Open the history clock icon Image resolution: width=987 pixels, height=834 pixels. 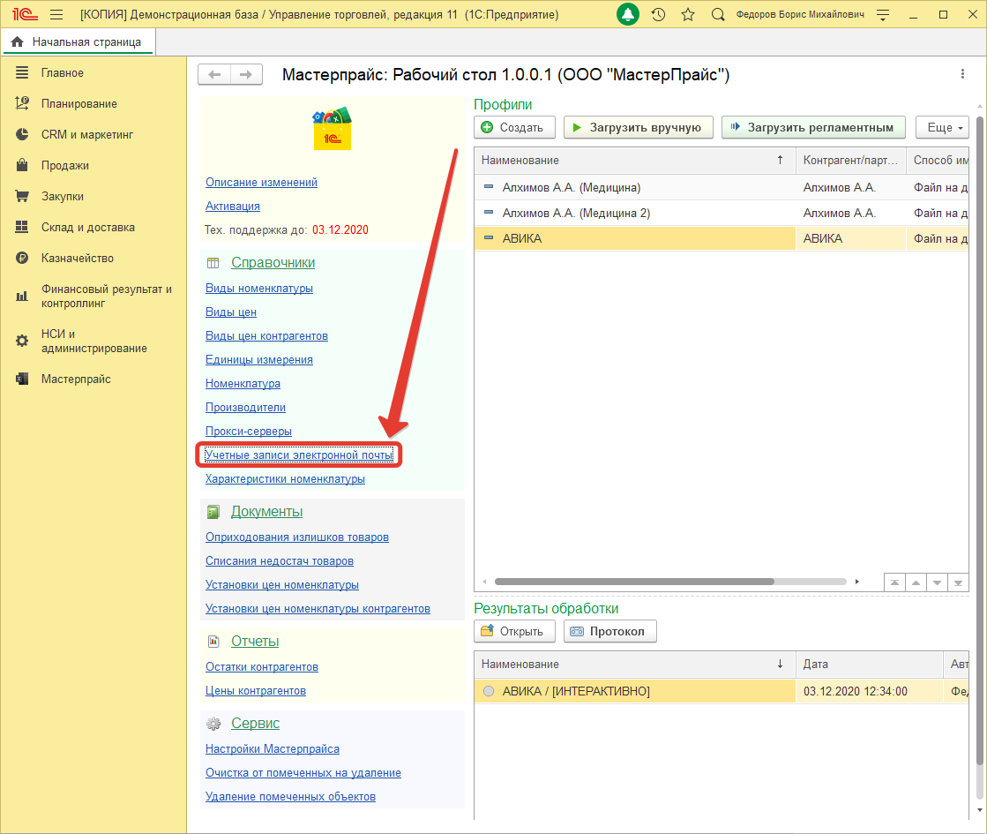click(658, 15)
